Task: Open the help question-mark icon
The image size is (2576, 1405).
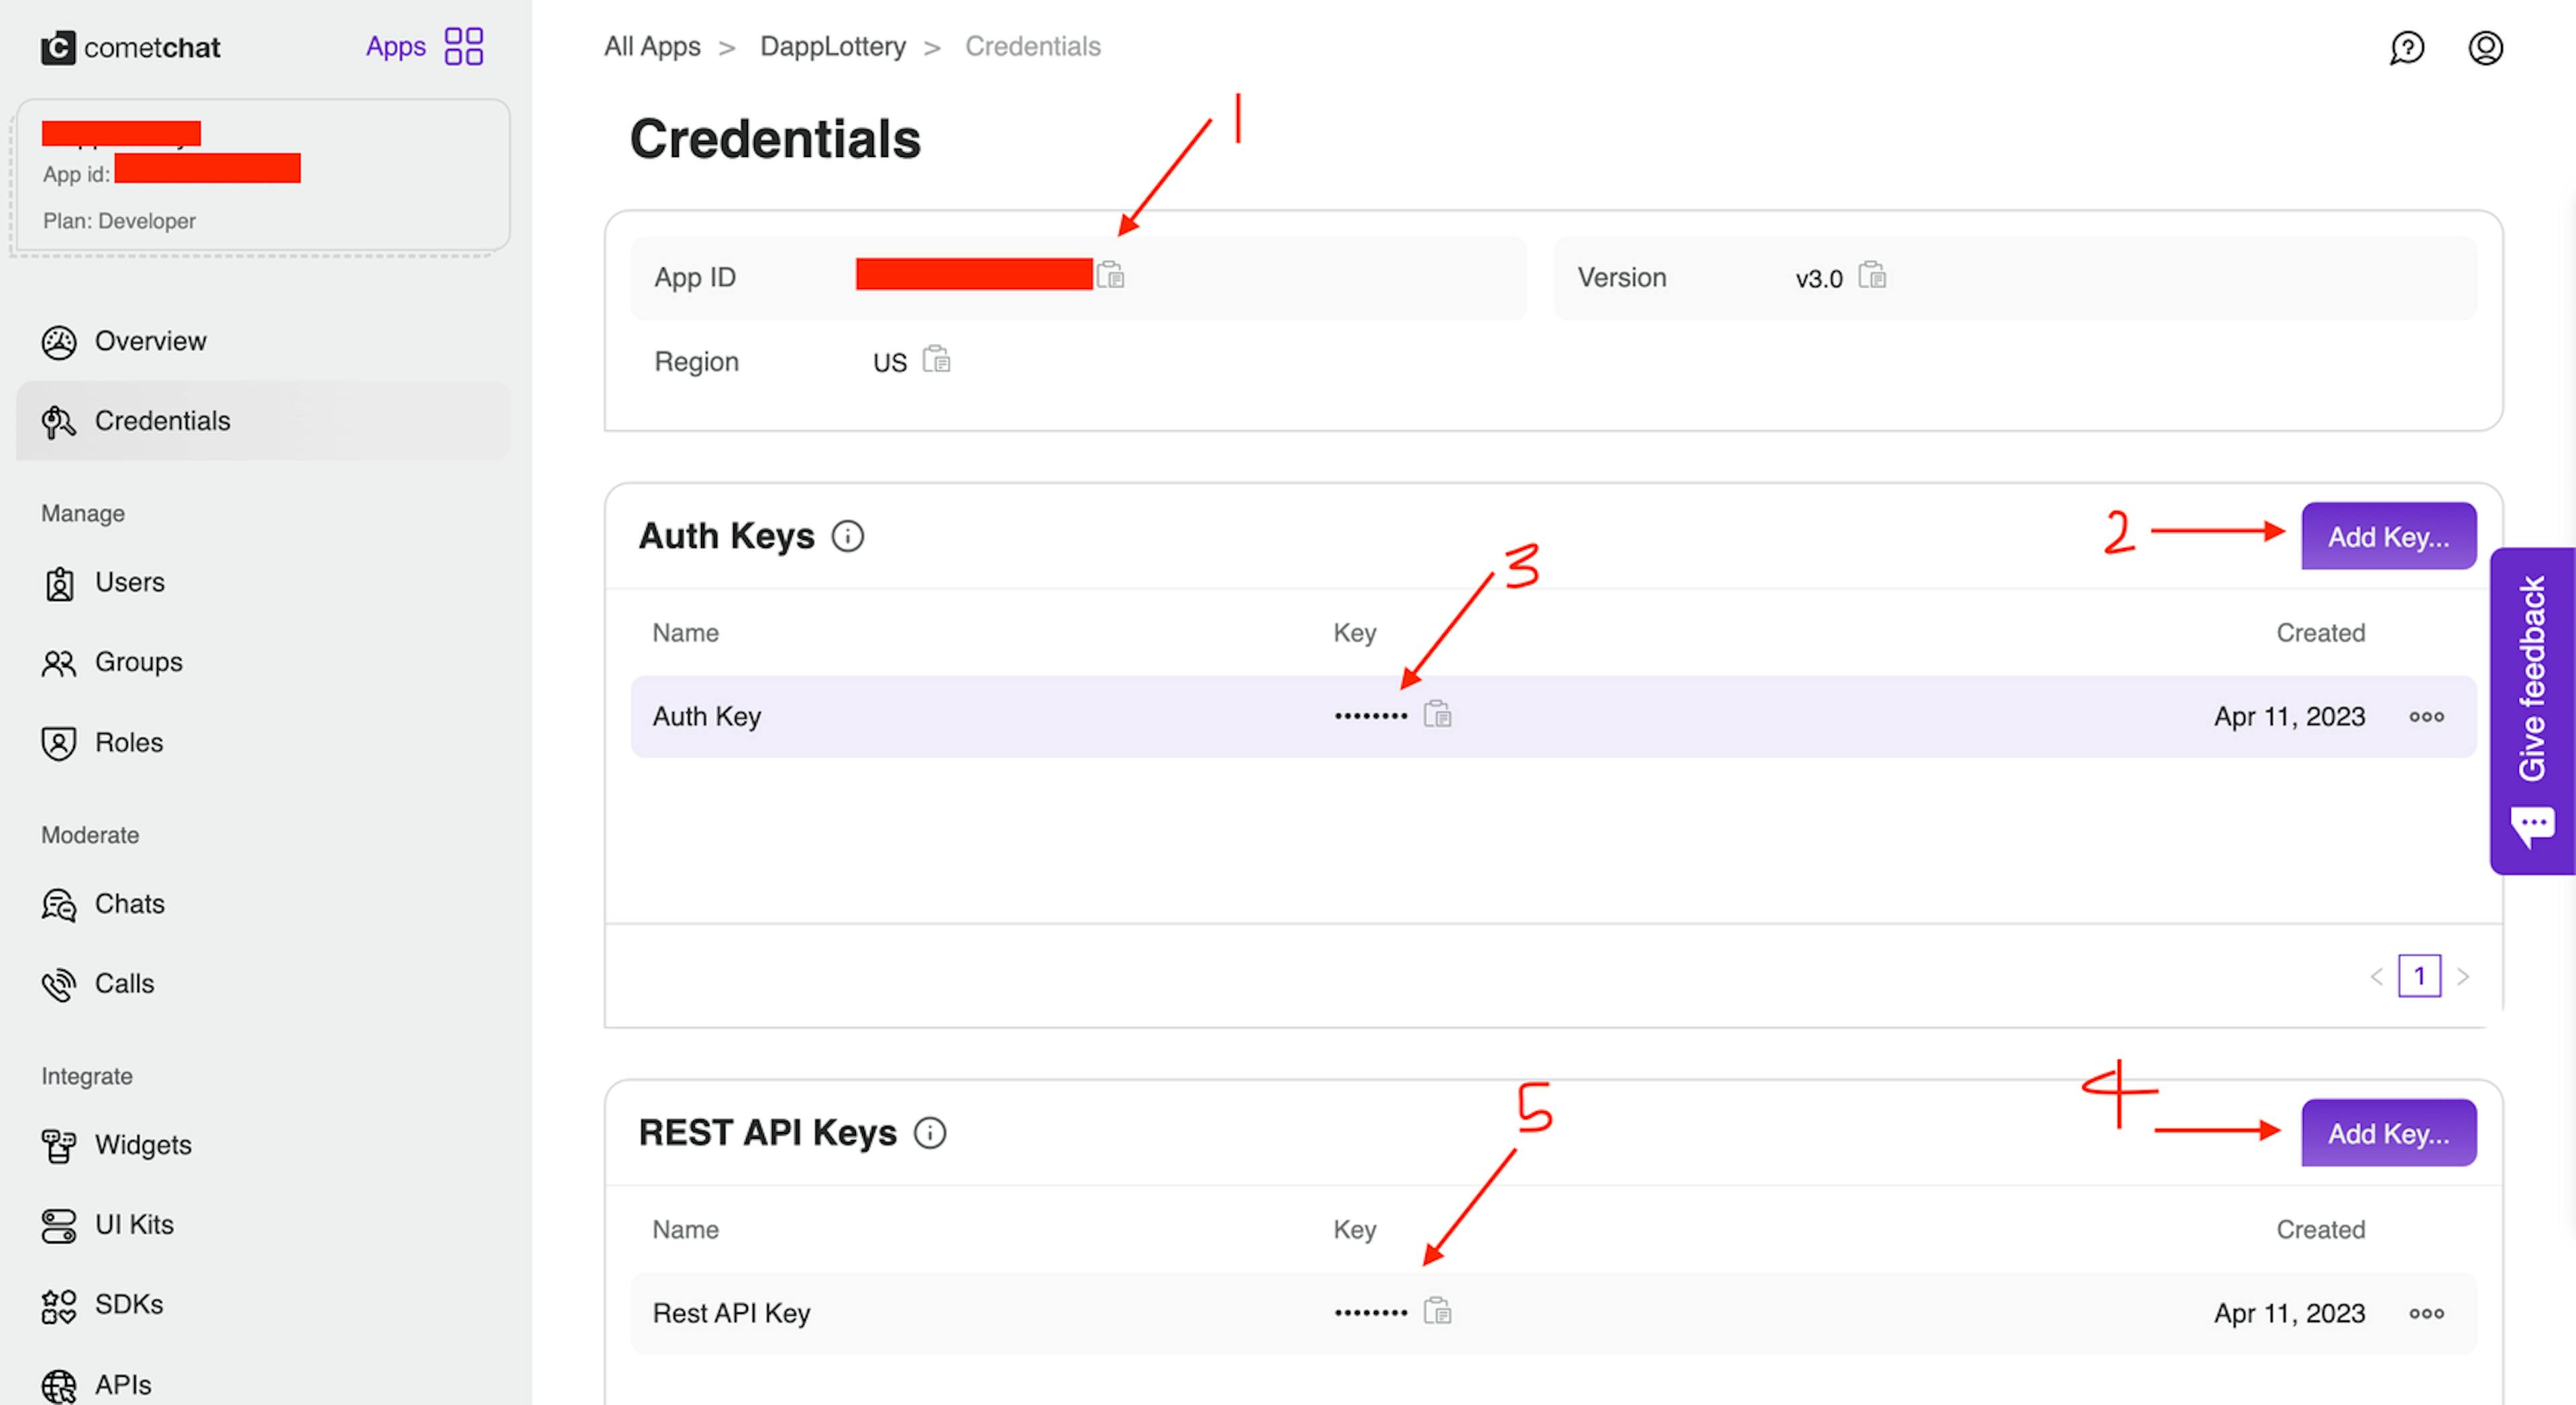Action: point(2408,47)
